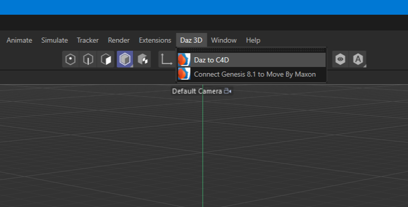Select Polygons mode icon in toolbar
The height and width of the screenshot is (207, 408).
(x=106, y=59)
